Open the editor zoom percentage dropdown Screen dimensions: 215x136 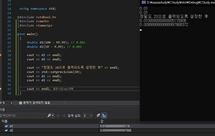point(12,103)
